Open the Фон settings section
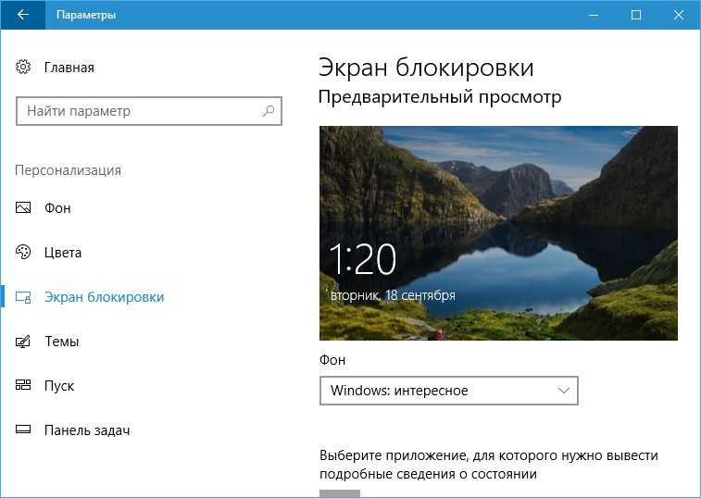701x498 pixels. pos(57,208)
